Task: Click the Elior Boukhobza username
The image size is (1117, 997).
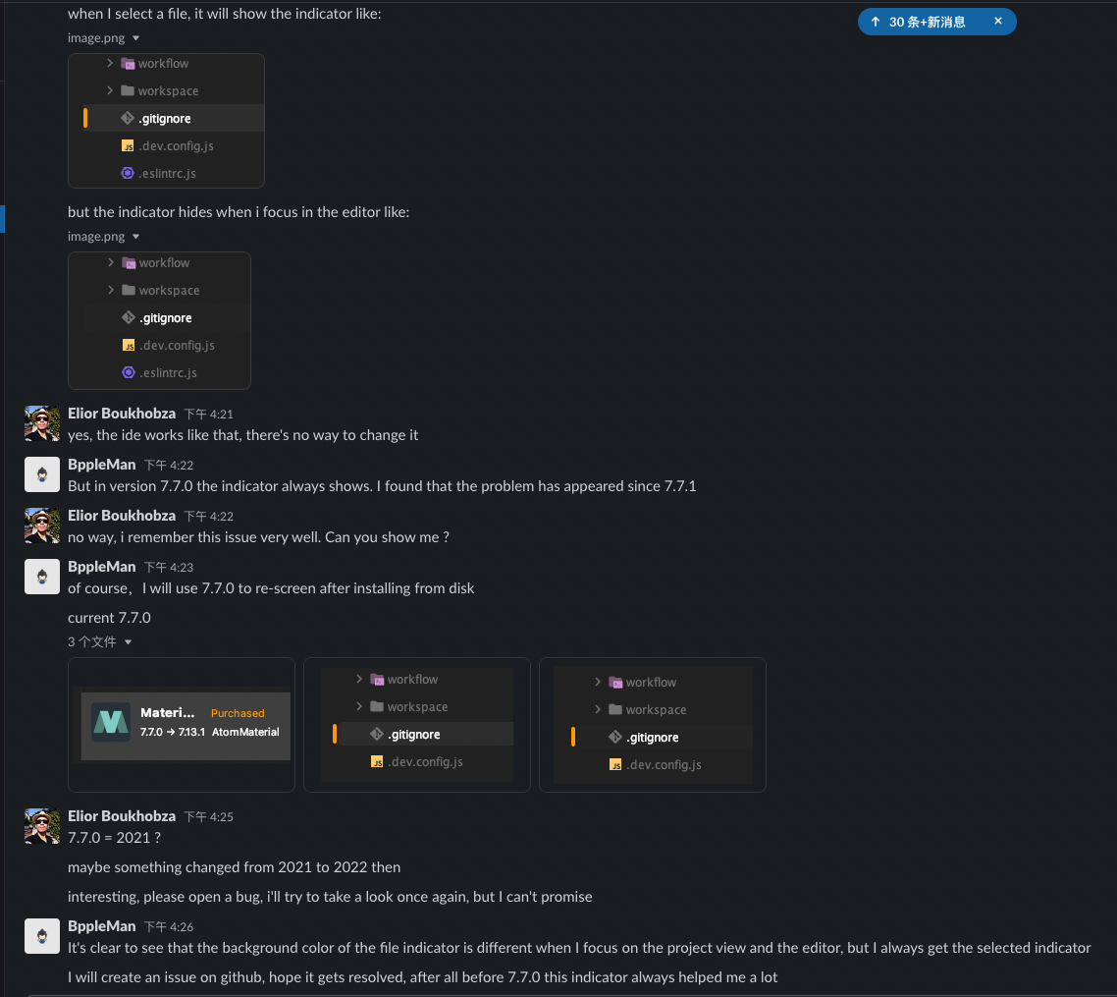Action: point(122,413)
